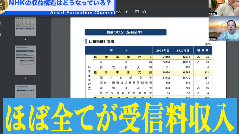239x134 pixels.
Task: Select the 受信料 row label
Action: pyautogui.click(x=126, y=62)
